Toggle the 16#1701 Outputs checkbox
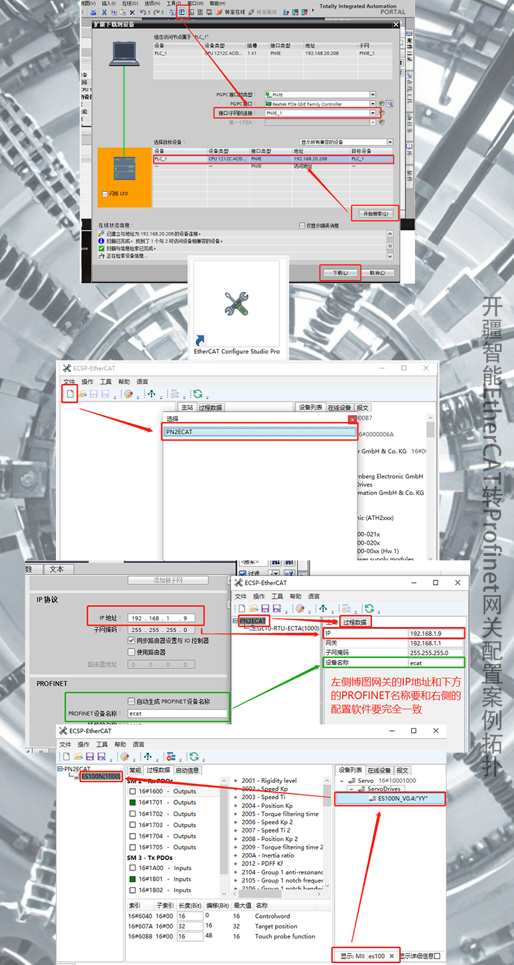The image size is (514, 965). 132,802
